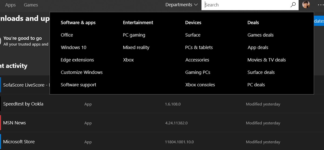Open Software support menu entry
Image resolution: width=324 pixels, height=150 pixels.
(78, 85)
